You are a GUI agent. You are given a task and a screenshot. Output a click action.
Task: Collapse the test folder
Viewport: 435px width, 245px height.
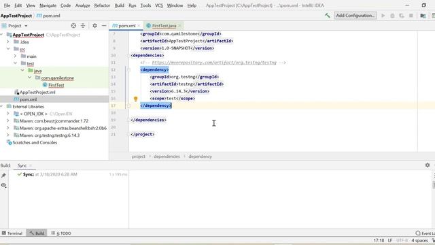coord(15,63)
